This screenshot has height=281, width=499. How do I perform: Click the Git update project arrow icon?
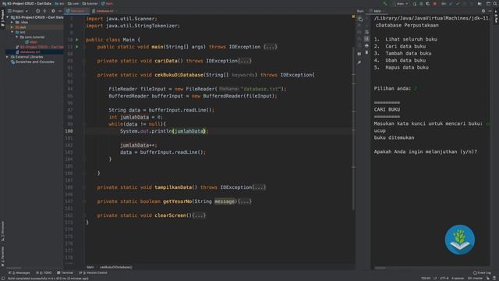tap(451, 3)
